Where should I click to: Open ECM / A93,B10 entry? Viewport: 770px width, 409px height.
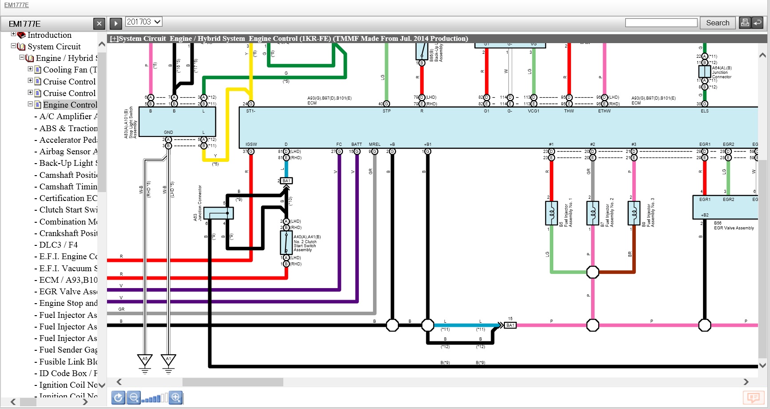point(68,280)
